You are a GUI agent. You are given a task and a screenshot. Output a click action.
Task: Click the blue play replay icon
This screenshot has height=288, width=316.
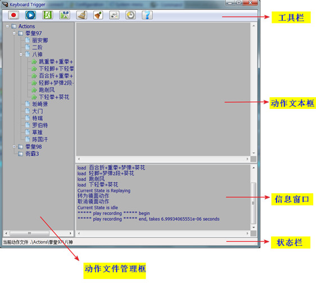(x=30, y=15)
